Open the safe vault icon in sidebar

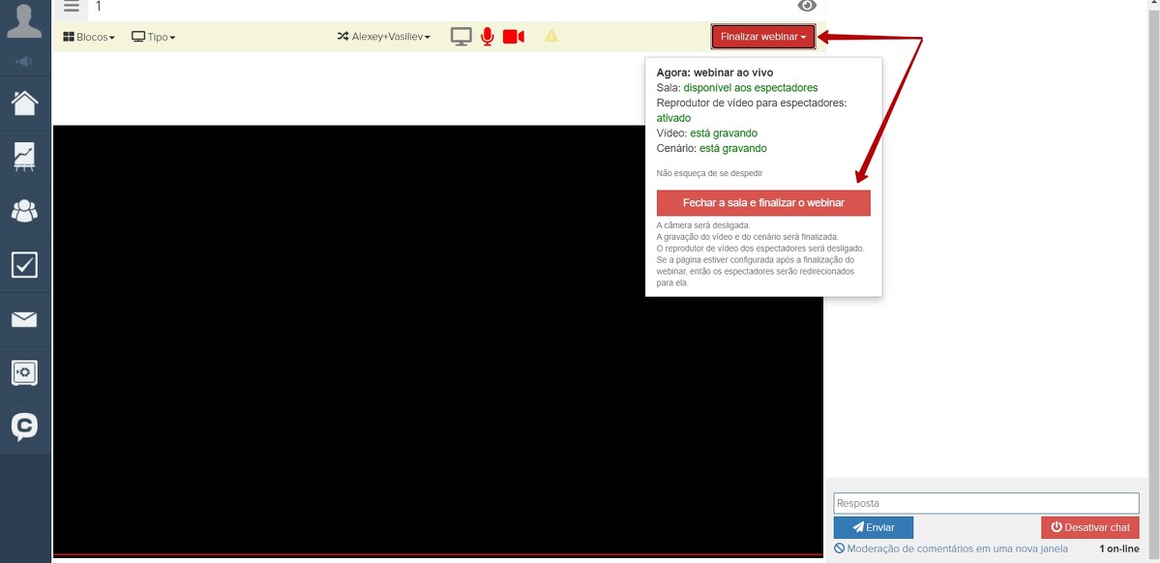(x=24, y=372)
